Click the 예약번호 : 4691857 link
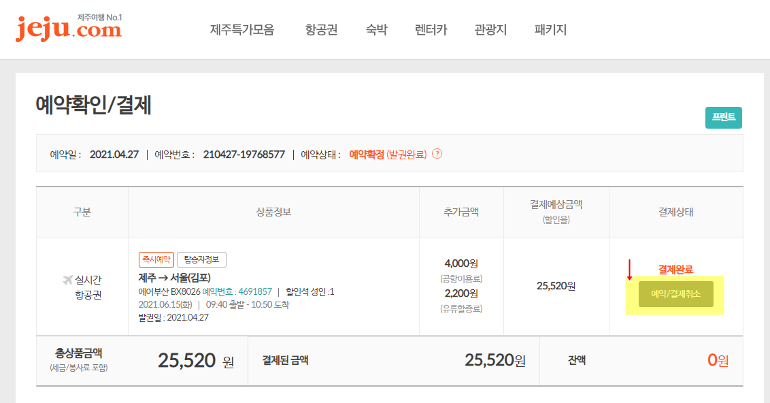770x403 pixels. pyautogui.click(x=237, y=291)
